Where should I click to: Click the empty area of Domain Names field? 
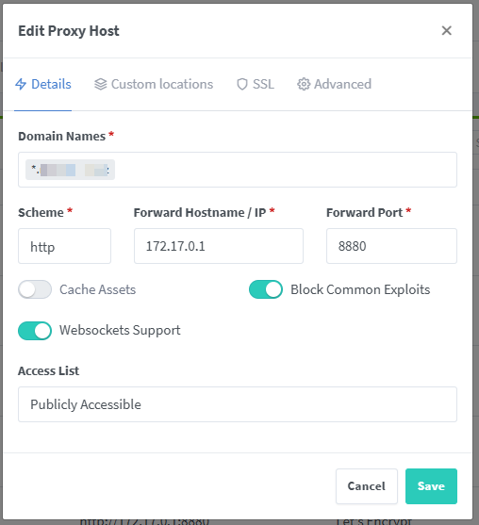[285, 170]
